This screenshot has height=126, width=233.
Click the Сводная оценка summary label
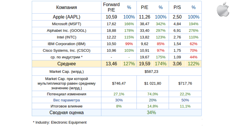pos(67,113)
